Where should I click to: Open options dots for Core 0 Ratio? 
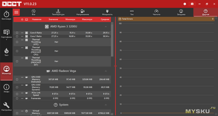pyautogui.click(x=22, y=33)
